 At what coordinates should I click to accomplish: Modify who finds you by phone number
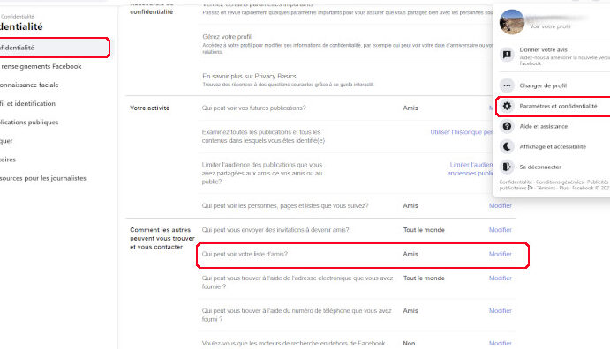pyautogui.click(x=500, y=310)
